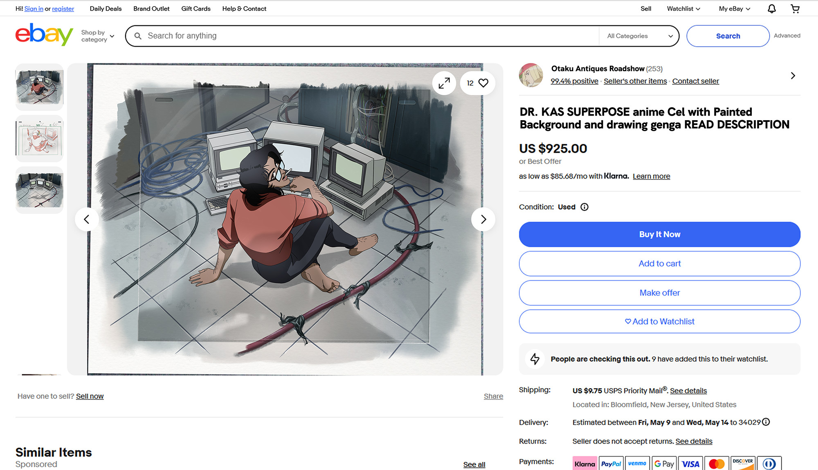
Task: Expand the Watchlist menu
Action: [683, 9]
